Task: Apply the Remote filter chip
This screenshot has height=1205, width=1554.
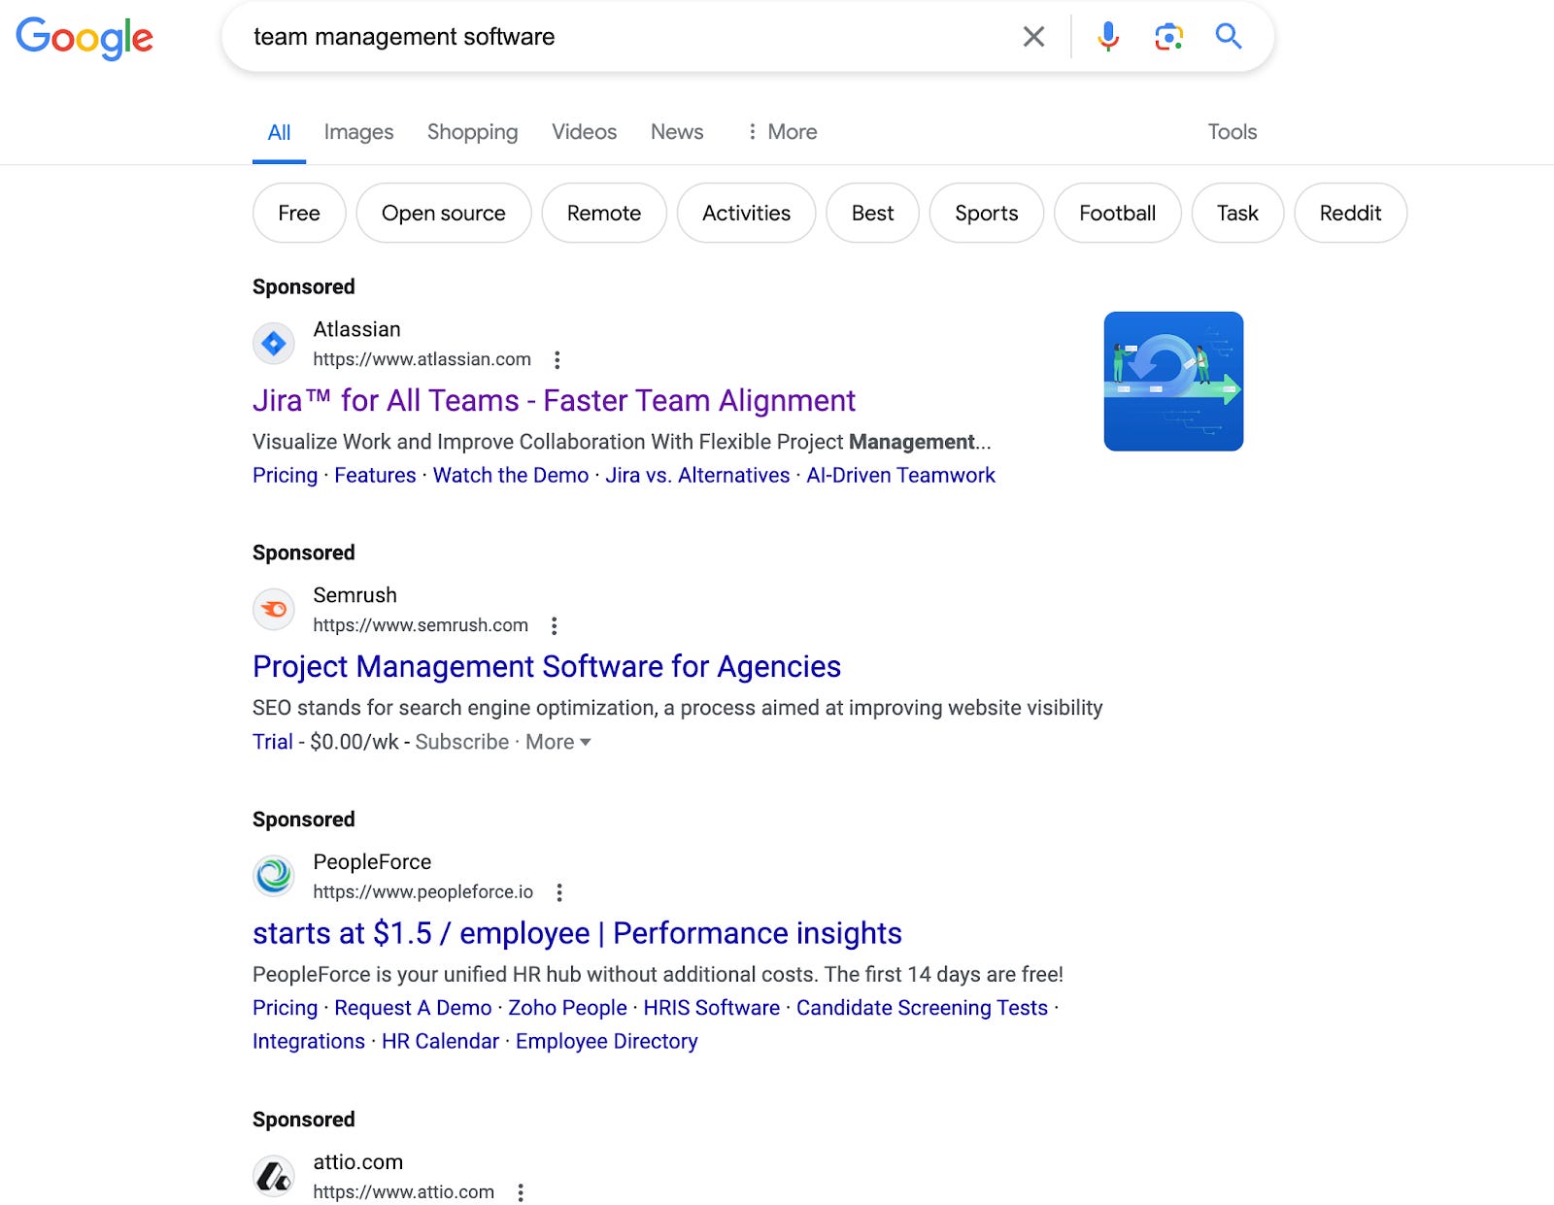Action: pyautogui.click(x=604, y=213)
